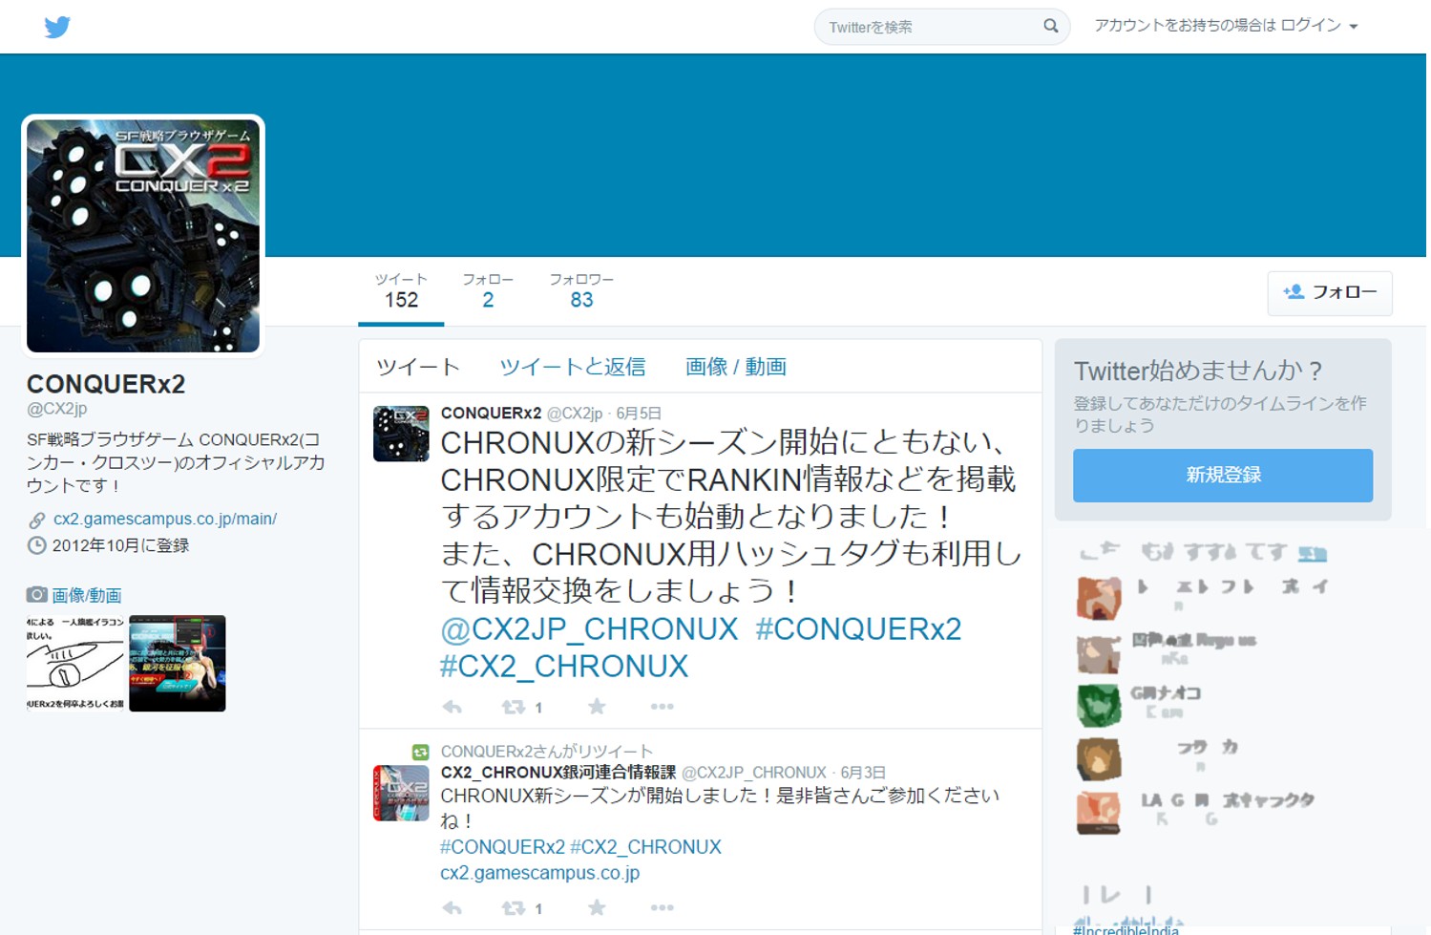Click the CONQUERx2 profile name heading
Screen dimensions: 1431x935
106,384
